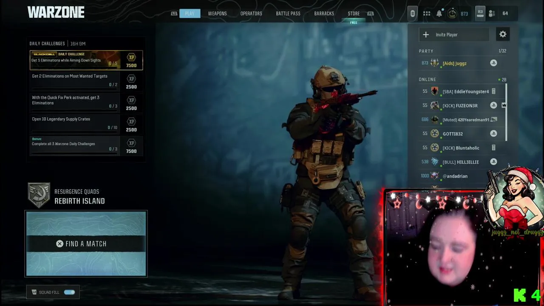544x306 pixels.
Task: Select Open 10 Legendary Supply Crates challenge
Action: pos(86,124)
